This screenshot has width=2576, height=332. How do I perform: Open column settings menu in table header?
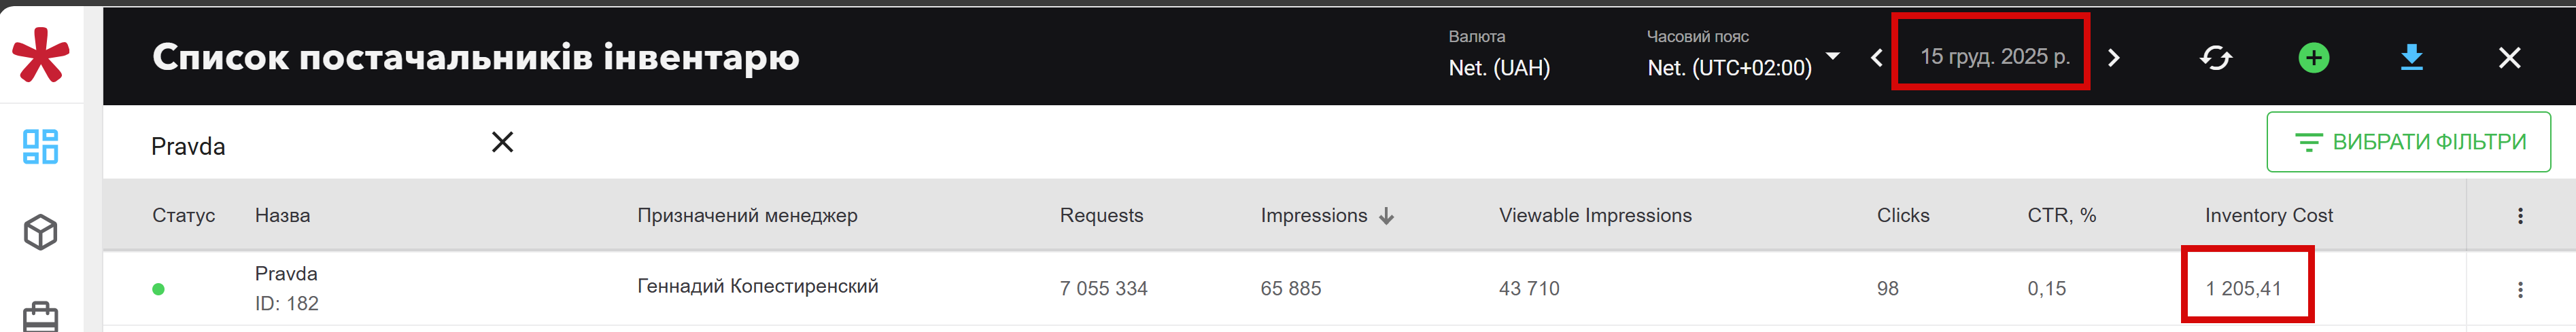click(2520, 216)
